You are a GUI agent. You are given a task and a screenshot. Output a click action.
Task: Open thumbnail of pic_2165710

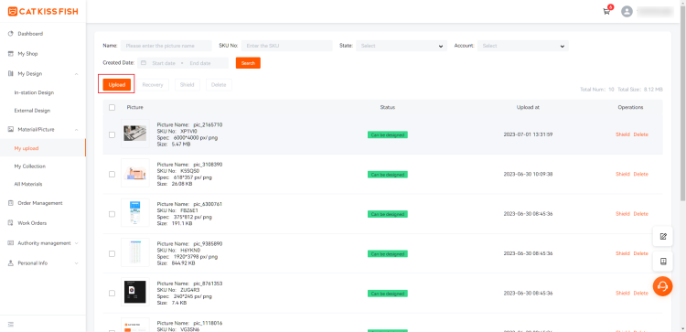click(x=134, y=134)
